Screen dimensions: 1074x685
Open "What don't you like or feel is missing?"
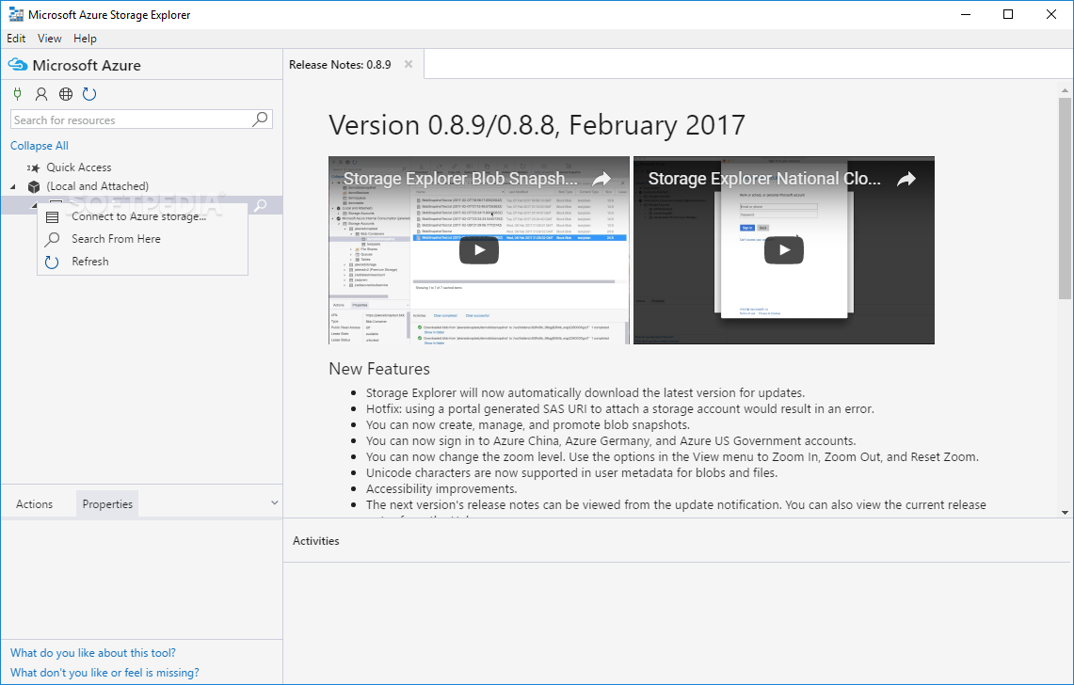104,674
